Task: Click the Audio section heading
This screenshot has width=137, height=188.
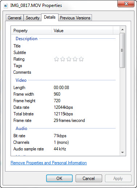Action: (x=21, y=128)
